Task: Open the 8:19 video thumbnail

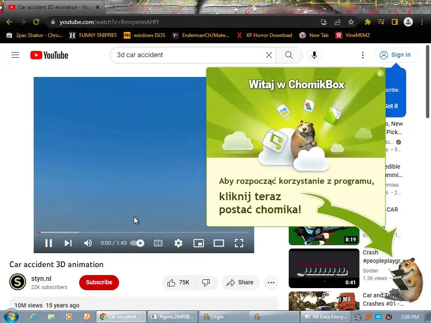Action: [324, 236]
